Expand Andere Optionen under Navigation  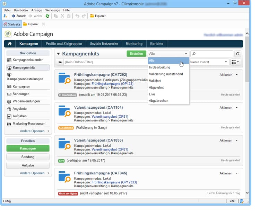(34, 131)
